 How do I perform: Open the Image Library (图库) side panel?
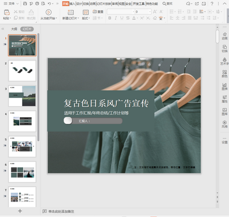pyautogui.click(x=224, y=112)
